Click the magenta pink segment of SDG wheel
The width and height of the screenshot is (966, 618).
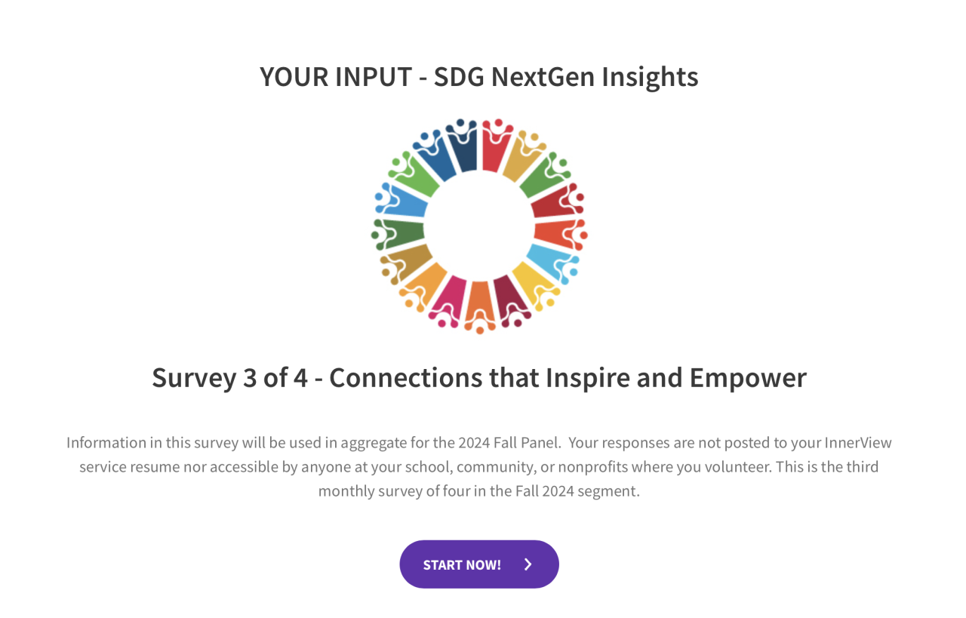448,300
